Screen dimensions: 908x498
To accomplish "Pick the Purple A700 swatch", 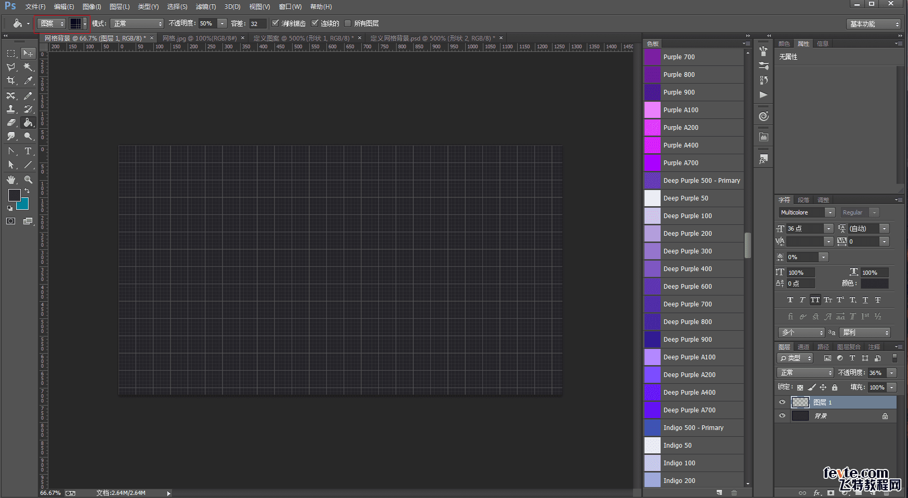I will pyautogui.click(x=652, y=163).
